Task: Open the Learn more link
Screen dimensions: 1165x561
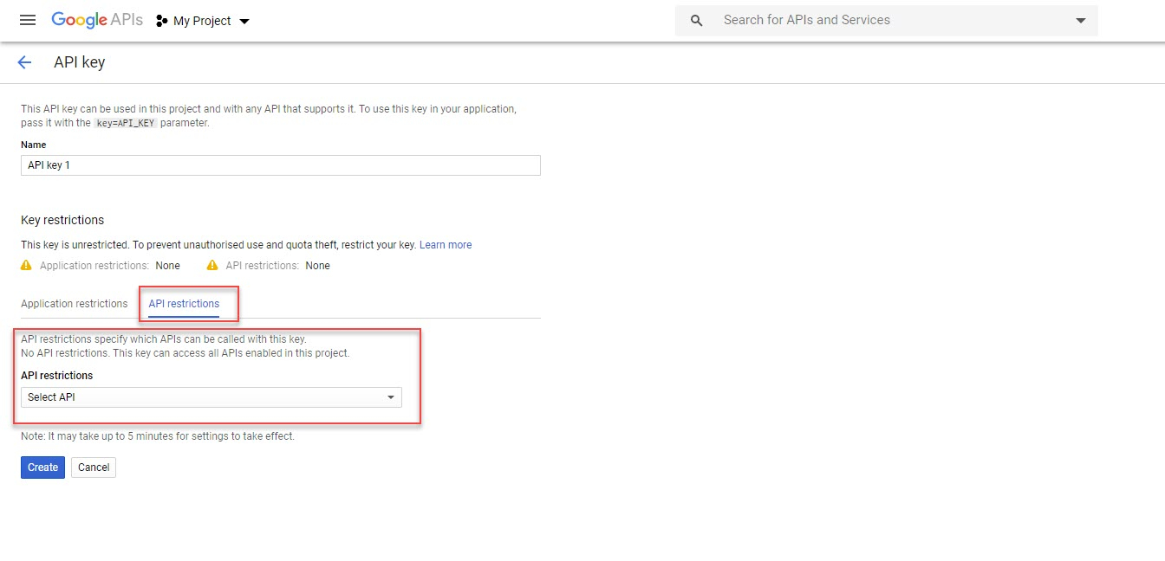Action: [446, 245]
